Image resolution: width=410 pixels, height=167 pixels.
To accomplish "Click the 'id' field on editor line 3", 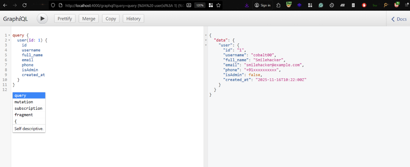I will click(x=24, y=45).
